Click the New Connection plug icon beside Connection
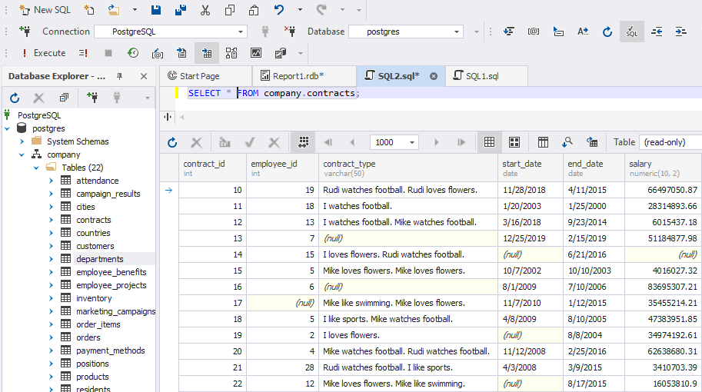Image resolution: width=702 pixels, height=392 pixels. [x=25, y=32]
